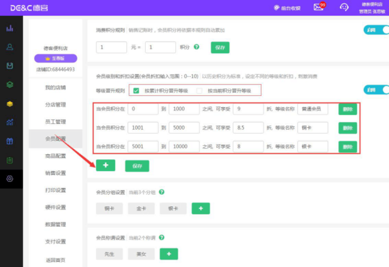Delete the 银卡 level row

tap(348, 147)
